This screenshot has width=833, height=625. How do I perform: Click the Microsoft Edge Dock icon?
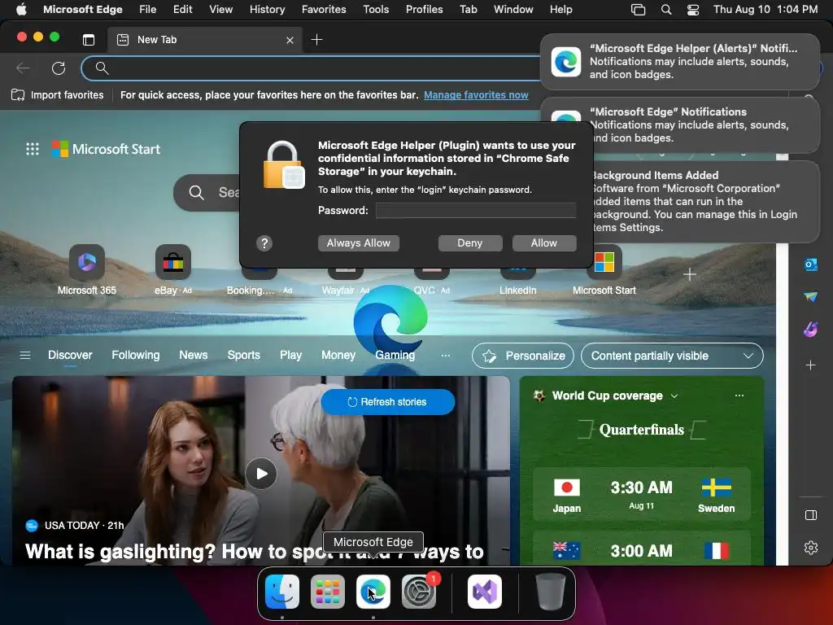coord(373,592)
